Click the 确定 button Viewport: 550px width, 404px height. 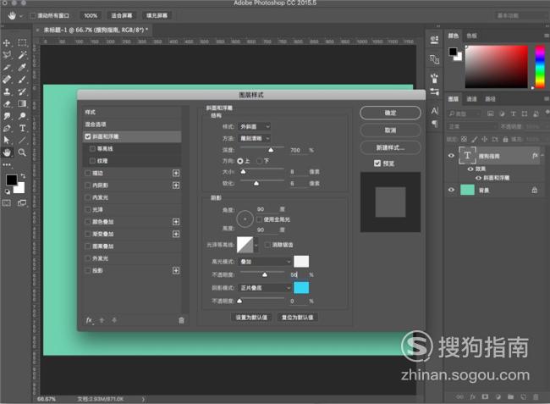coord(390,113)
